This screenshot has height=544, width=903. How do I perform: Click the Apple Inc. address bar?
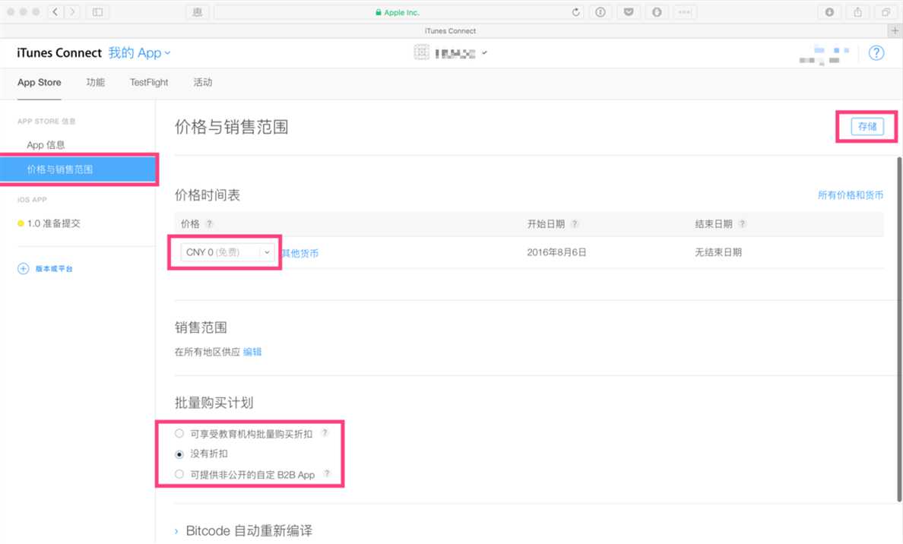(398, 12)
